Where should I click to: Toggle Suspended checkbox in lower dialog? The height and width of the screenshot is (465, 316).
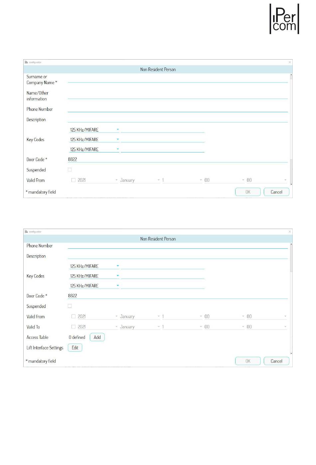70,306
